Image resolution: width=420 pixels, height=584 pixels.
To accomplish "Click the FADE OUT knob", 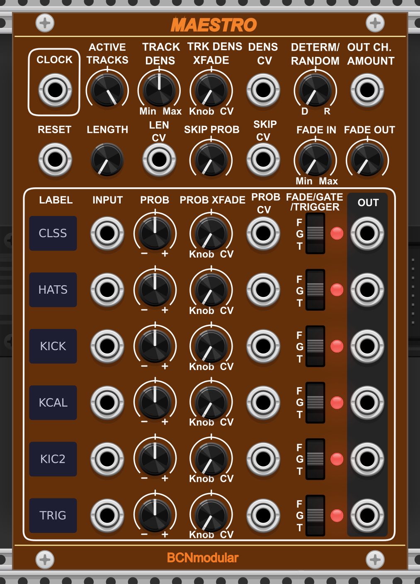I will pyautogui.click(x=367, y=159).
